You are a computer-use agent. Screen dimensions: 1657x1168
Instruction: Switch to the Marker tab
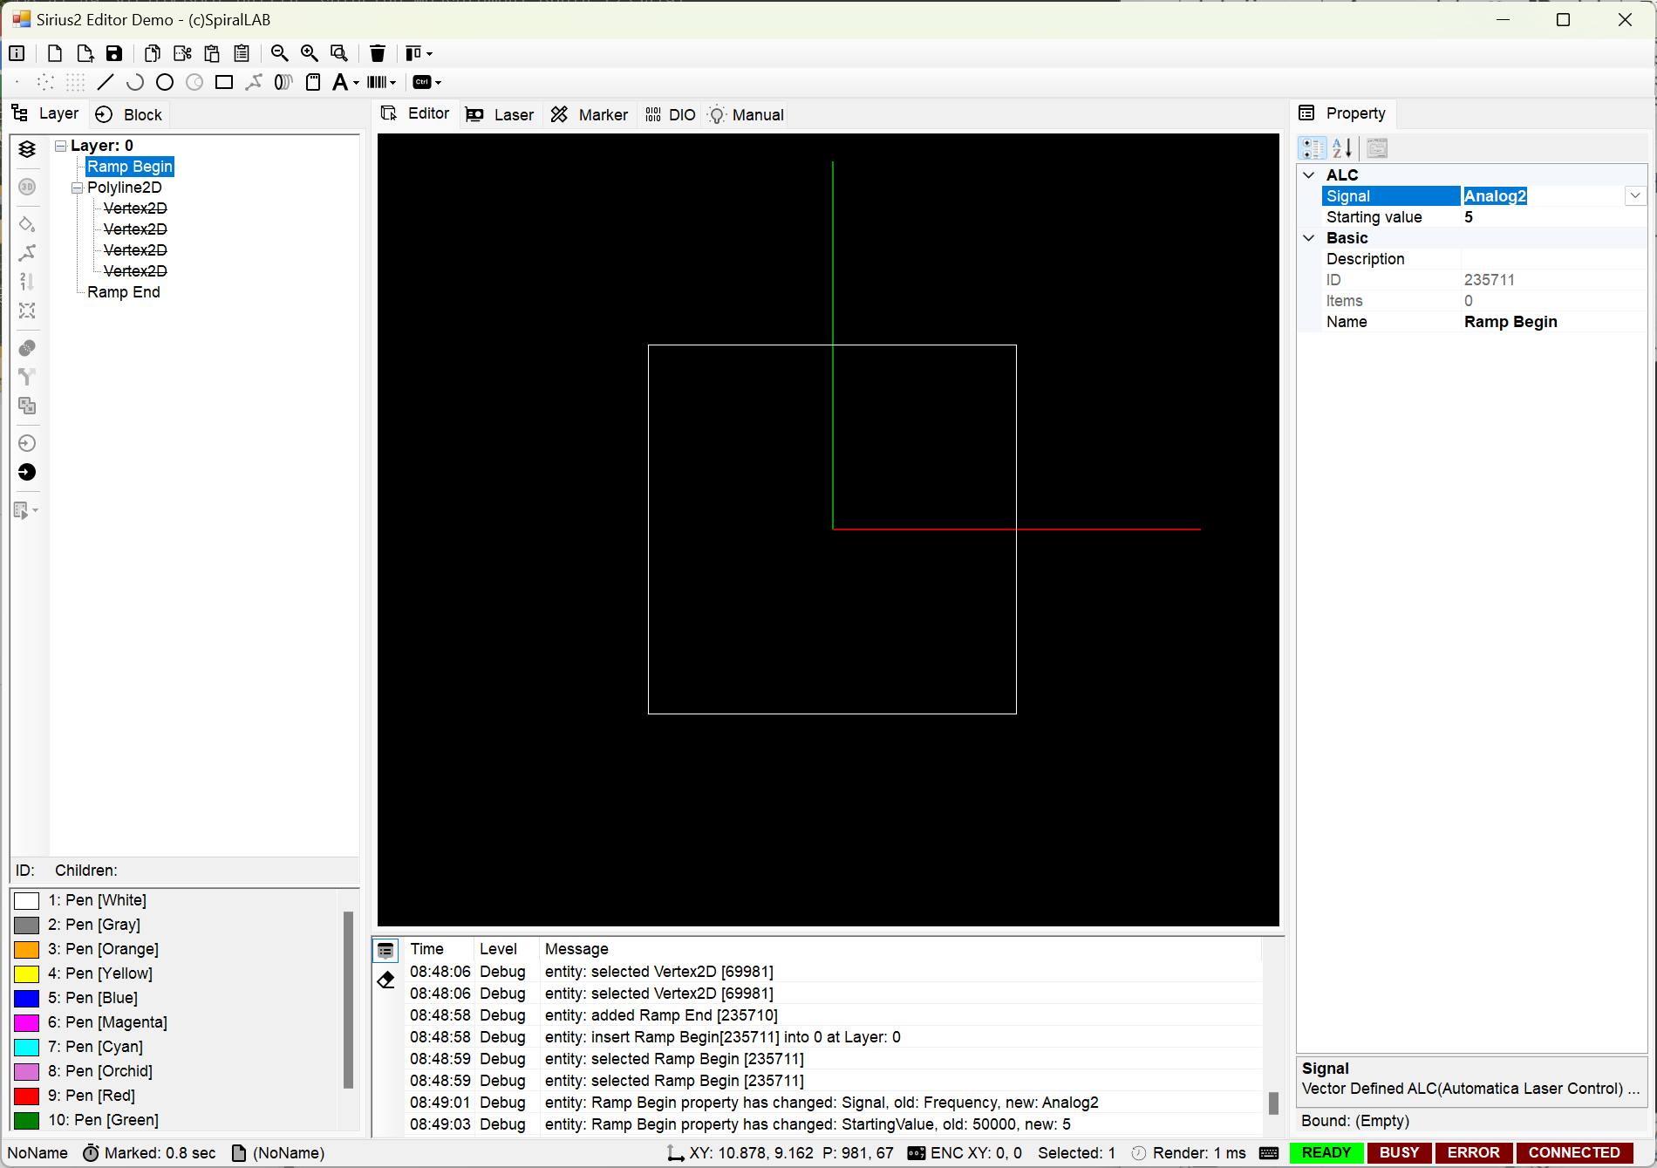click(x=590, y=114)
